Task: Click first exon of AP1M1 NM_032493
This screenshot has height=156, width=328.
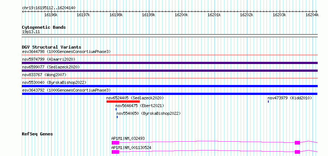Action: tap(115, 143)
